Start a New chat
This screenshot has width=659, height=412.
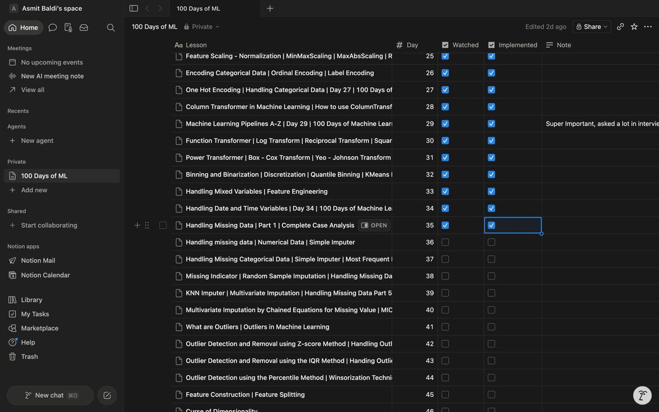click(x=50, y=396)
